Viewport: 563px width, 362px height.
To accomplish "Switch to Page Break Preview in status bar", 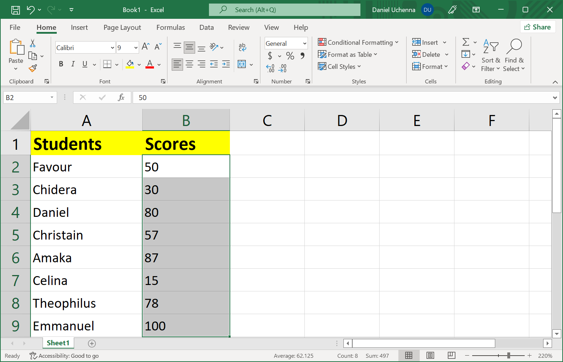I will pos(452,356).
